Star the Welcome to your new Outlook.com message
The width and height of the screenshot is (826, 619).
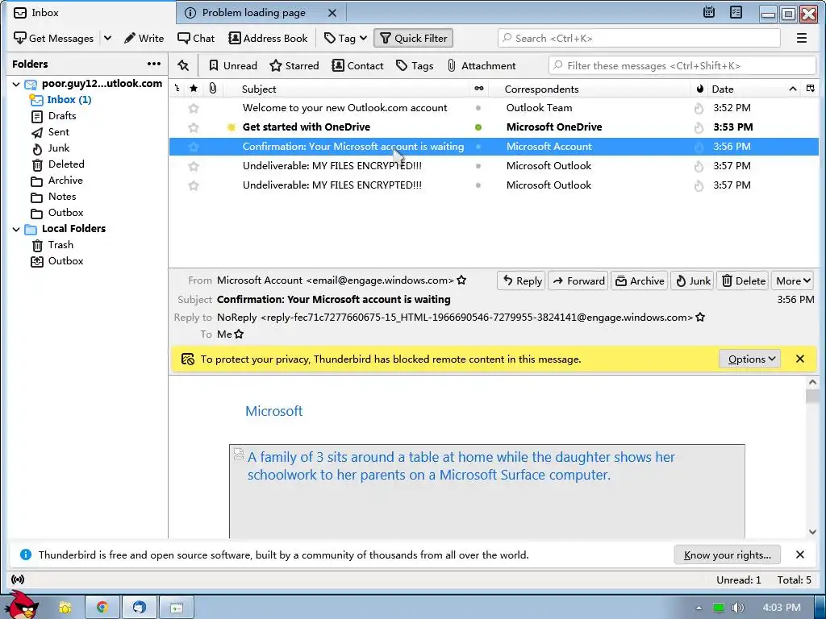pos(194,108)
